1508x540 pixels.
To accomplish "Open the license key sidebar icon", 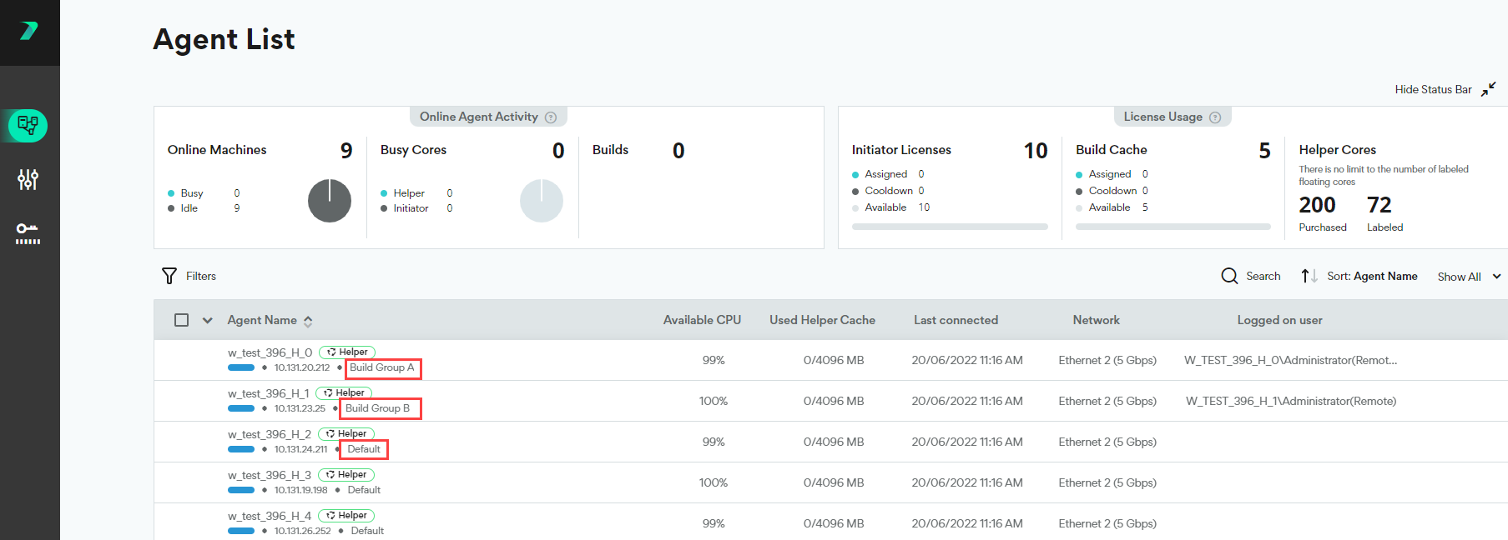I will [28, 232].
